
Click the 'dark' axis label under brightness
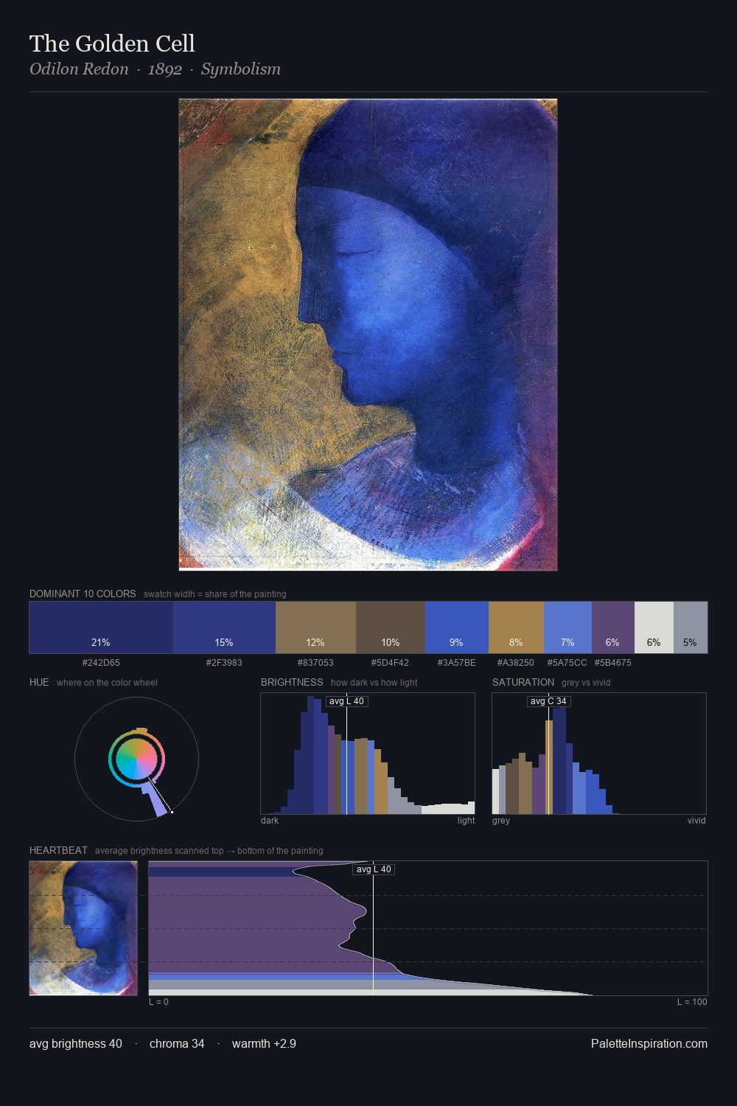tap(270, 821)
